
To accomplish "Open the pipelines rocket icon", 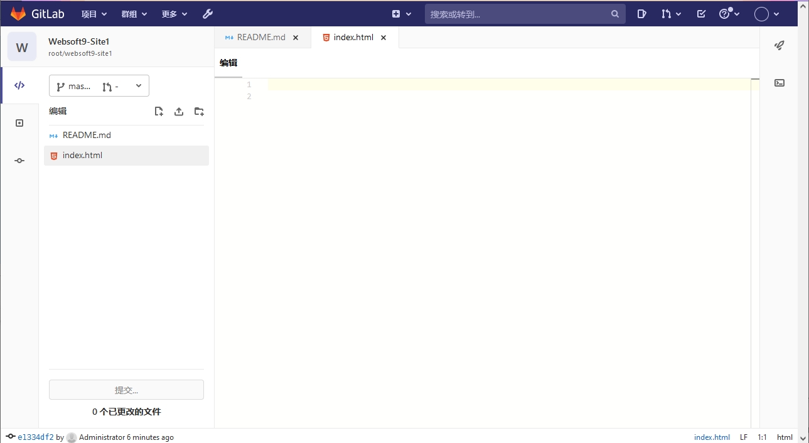I will (779, 45).
